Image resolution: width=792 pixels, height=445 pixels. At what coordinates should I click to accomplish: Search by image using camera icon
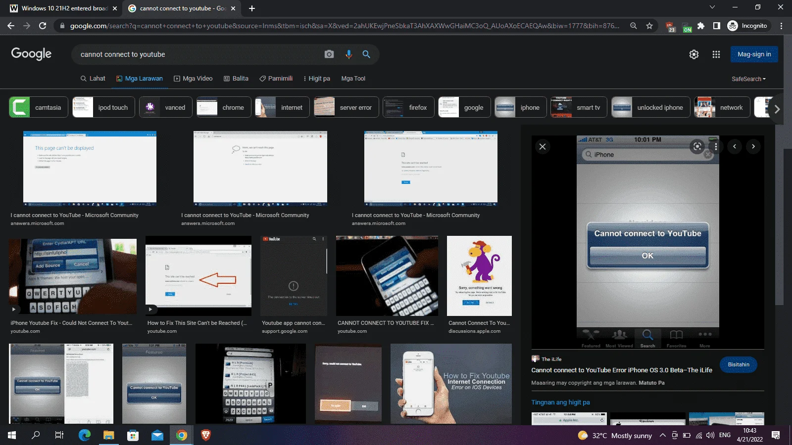pos(329,54)
